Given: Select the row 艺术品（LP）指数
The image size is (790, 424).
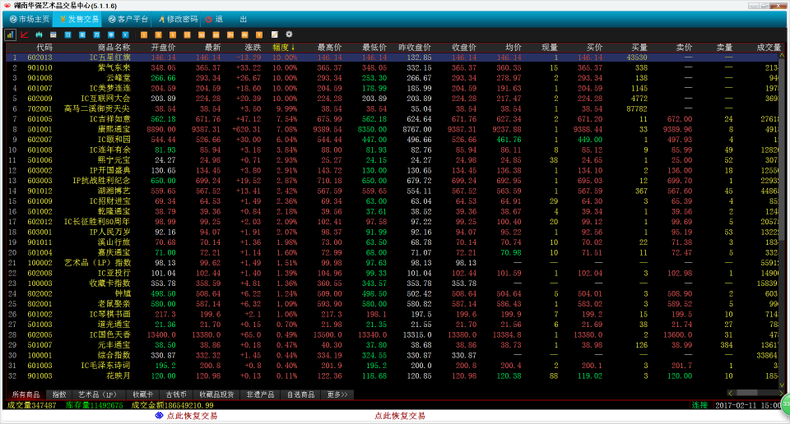Looking at the screenshot, I should pyautogui.click(x=393, y=263).
